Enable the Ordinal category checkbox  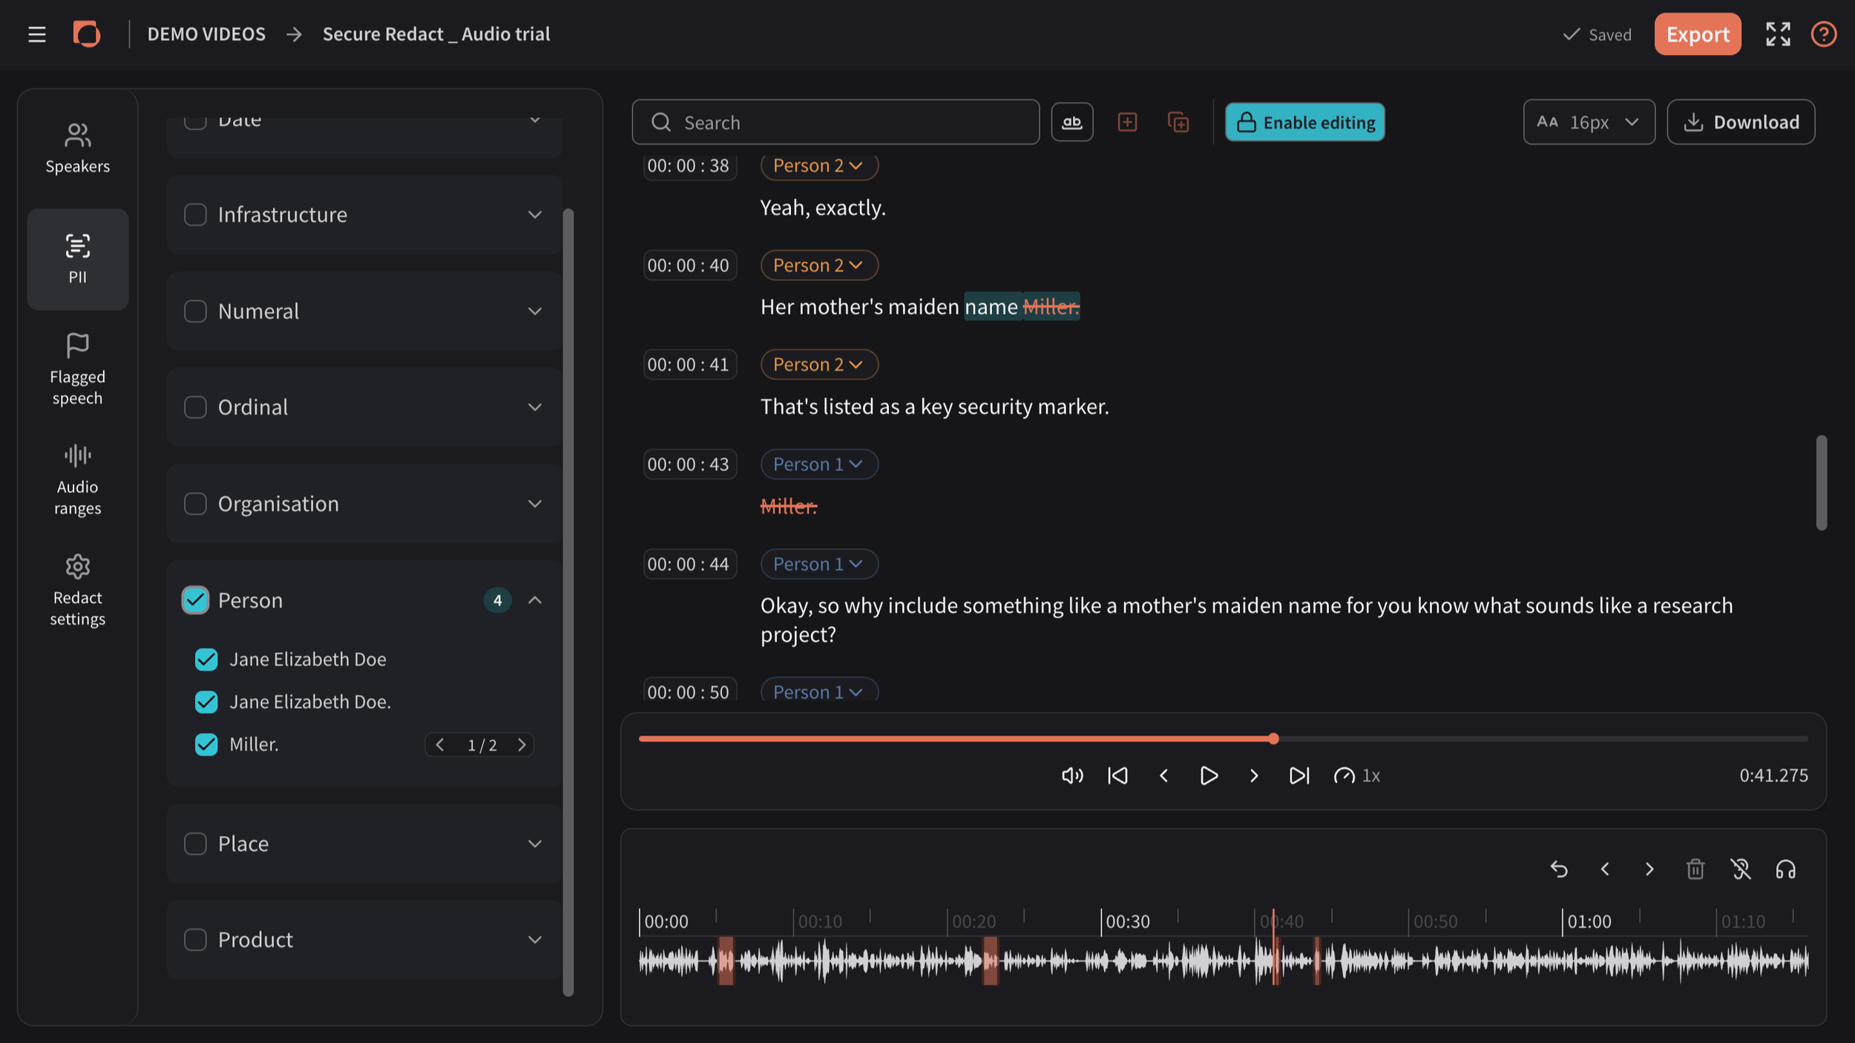(x=195, y=407)
